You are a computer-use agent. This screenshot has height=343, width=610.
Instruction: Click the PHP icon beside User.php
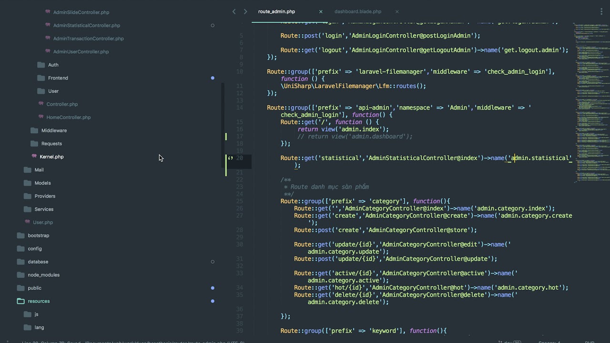click(x=28, y=222)
